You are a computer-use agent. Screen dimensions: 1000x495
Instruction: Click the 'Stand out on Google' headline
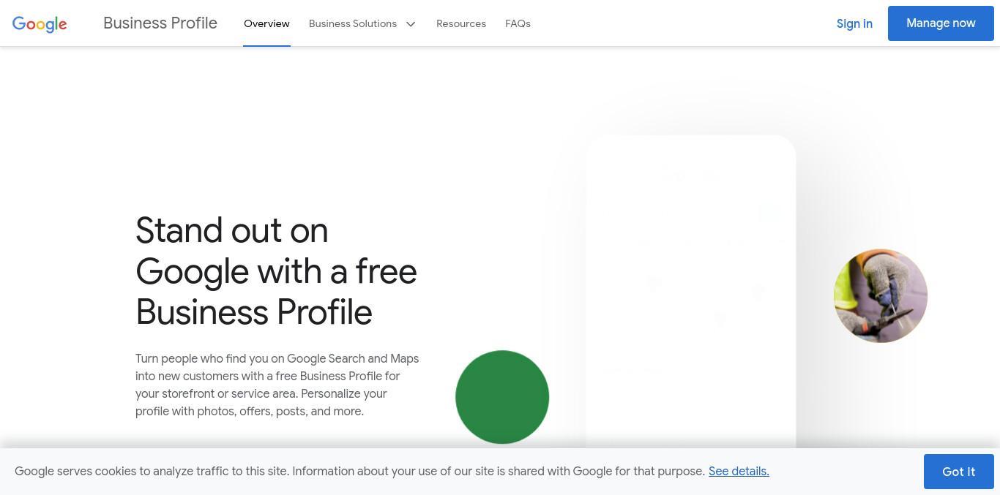coord(276,271)
